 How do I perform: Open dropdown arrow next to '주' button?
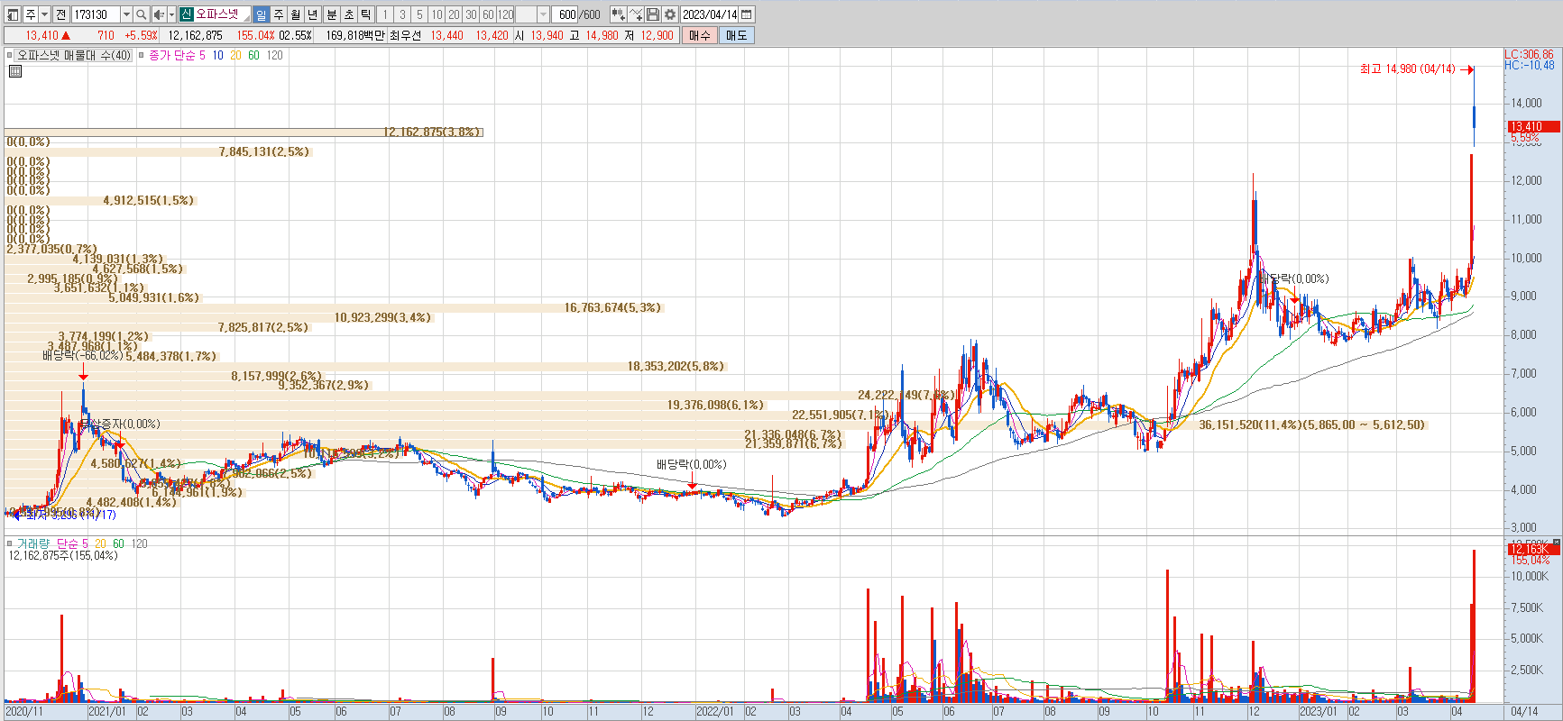44,14
